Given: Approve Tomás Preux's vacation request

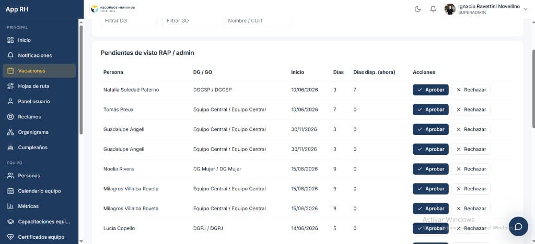Looking at the screenshot, I should pos(431,109).
